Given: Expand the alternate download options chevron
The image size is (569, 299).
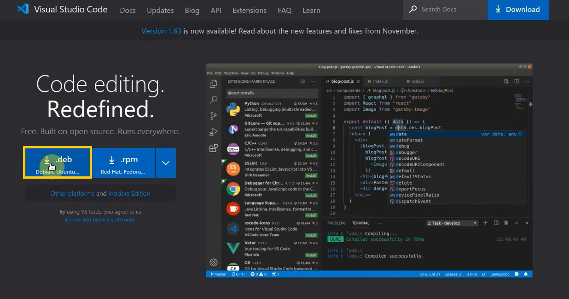Looking at the screenshot, I should (166, 163).
